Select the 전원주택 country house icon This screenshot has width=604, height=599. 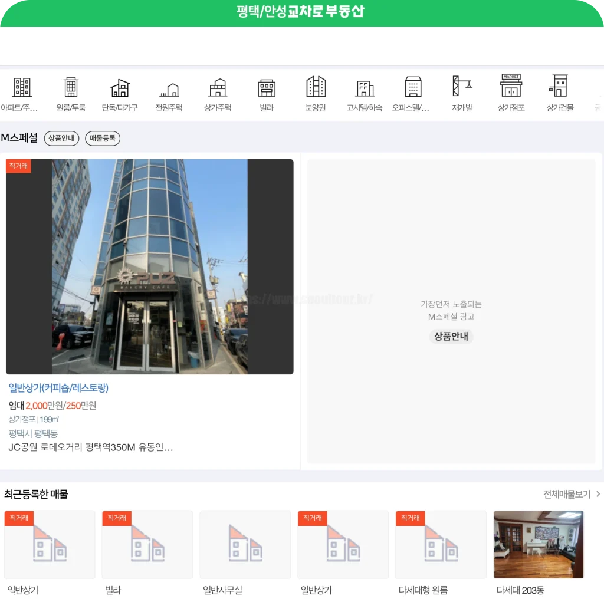pyautogui.click(x=169, y=88)
